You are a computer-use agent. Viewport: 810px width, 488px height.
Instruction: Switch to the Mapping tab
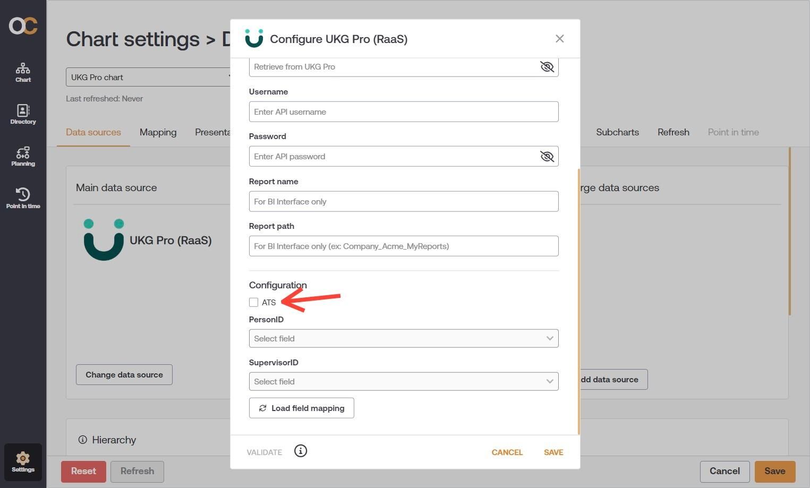[x=158, y=132]
